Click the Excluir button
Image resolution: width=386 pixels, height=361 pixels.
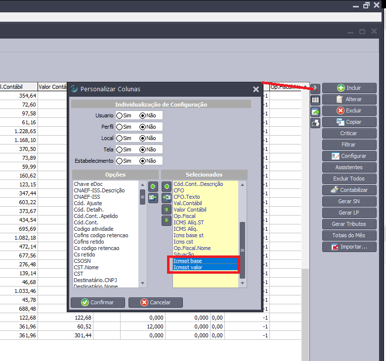click(349, 110)
